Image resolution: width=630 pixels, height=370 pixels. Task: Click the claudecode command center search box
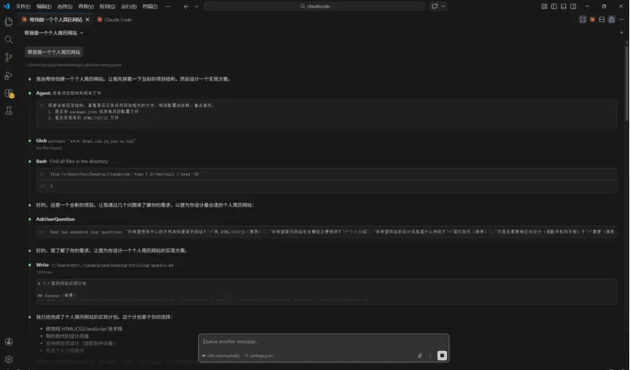tap(314, 6)
